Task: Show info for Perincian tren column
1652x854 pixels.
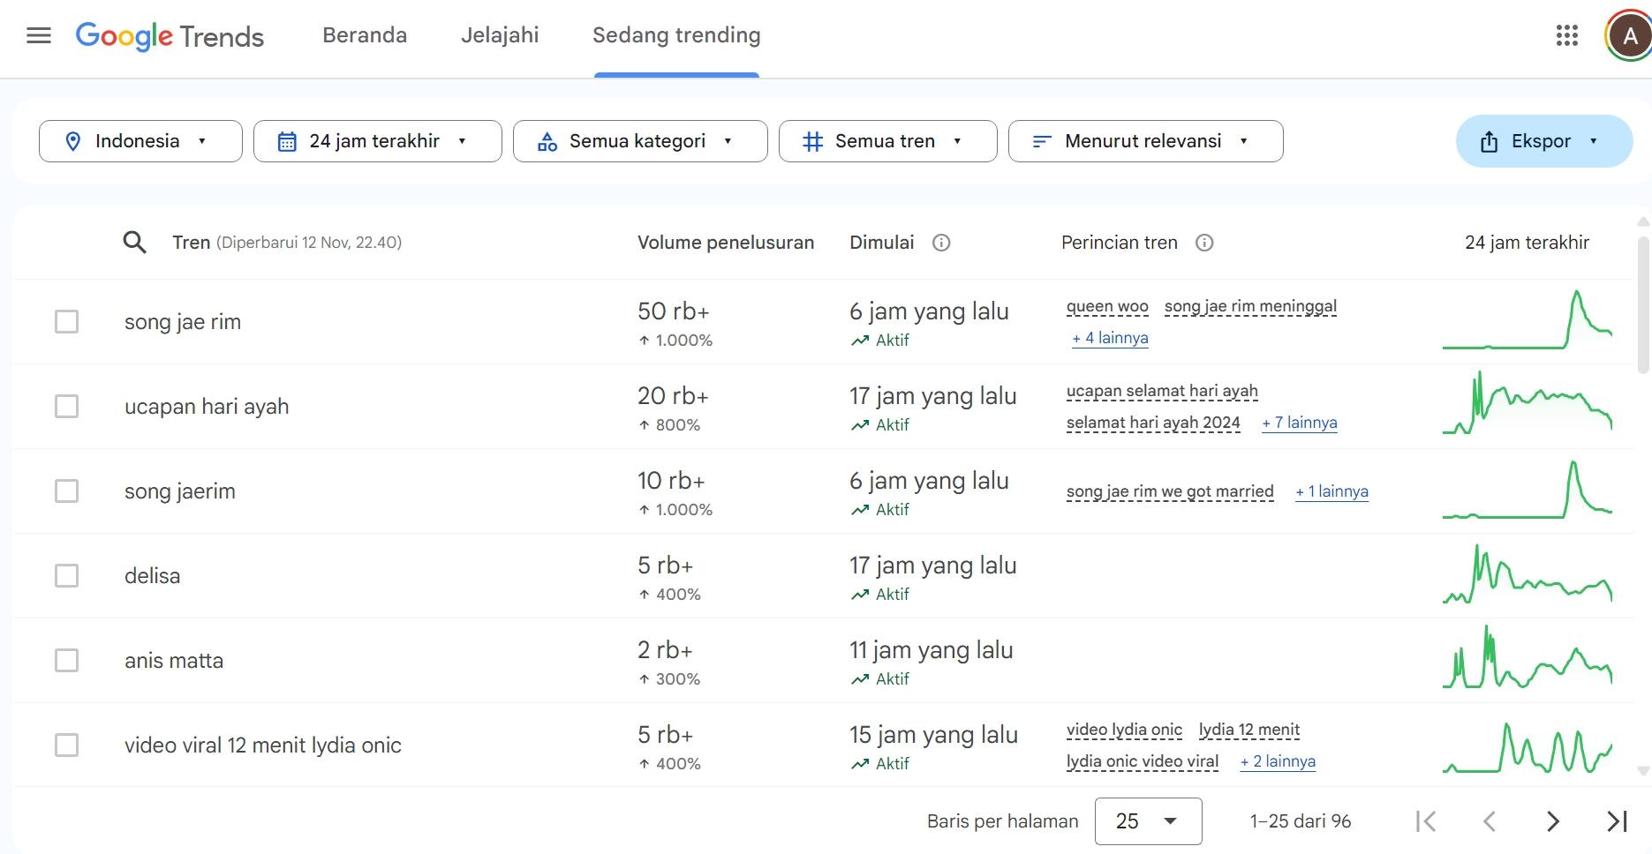Action: point(1204,243)
